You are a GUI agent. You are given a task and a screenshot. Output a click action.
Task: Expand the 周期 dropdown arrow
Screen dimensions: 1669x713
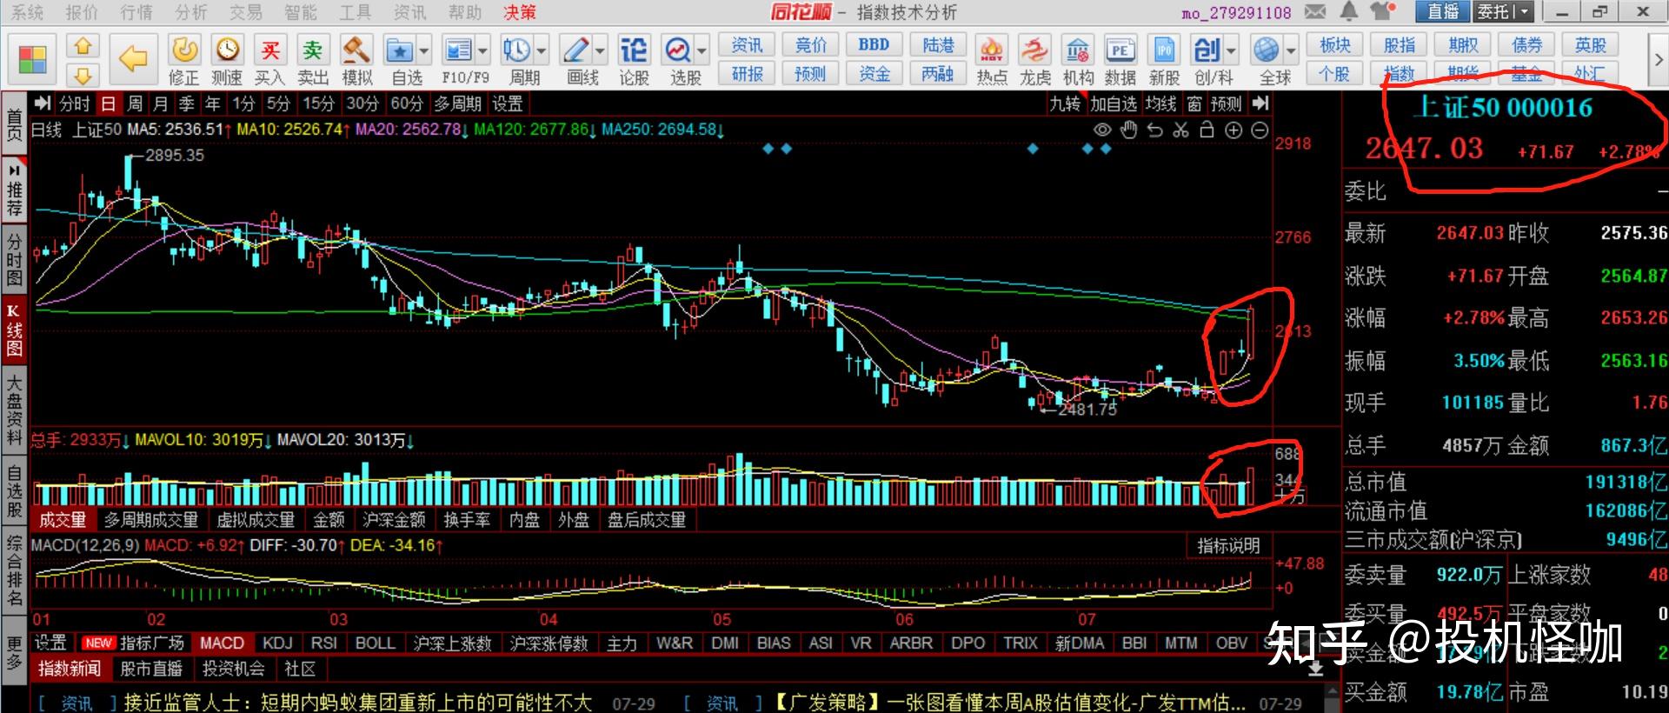point(541,50)
